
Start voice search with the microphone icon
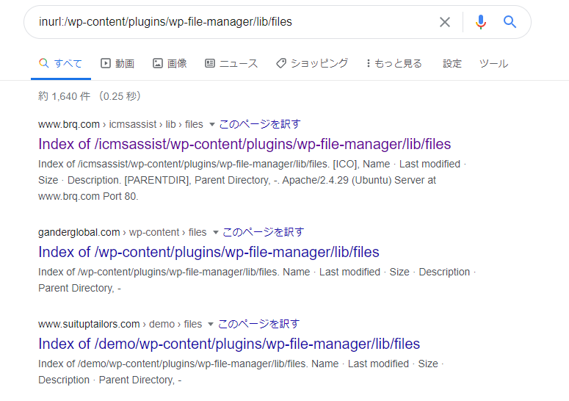[x=480, y=22]
